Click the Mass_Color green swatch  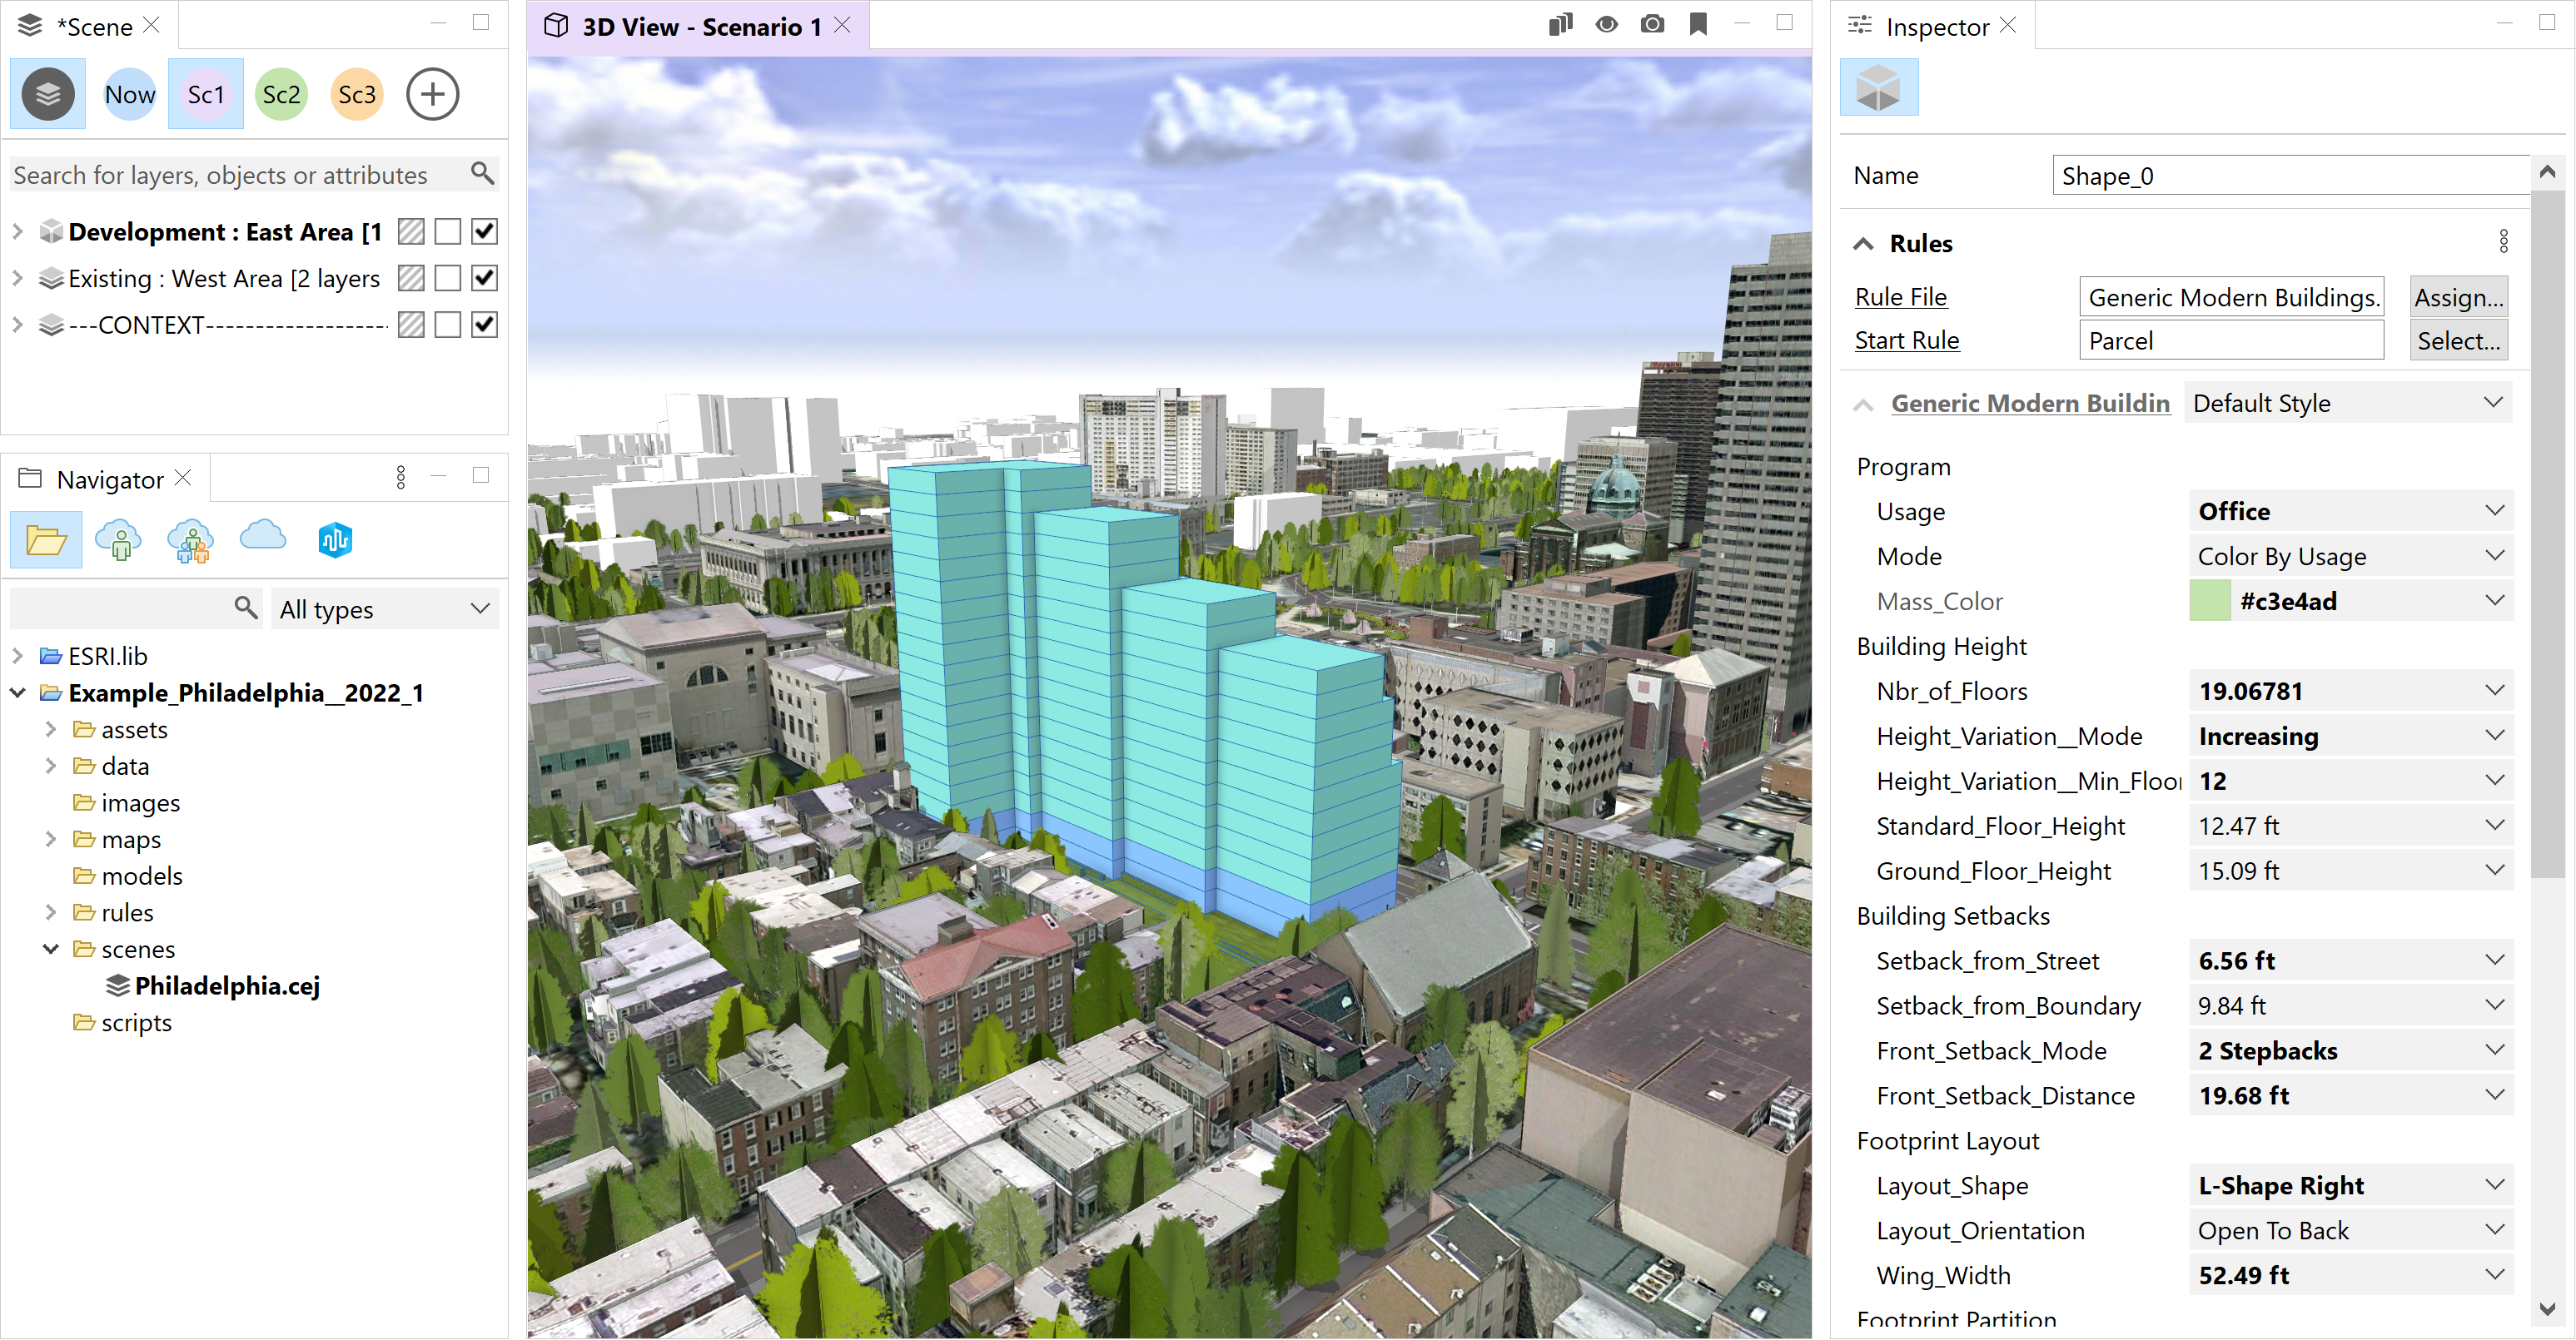pyautogui.click(x=2210, y=601)
